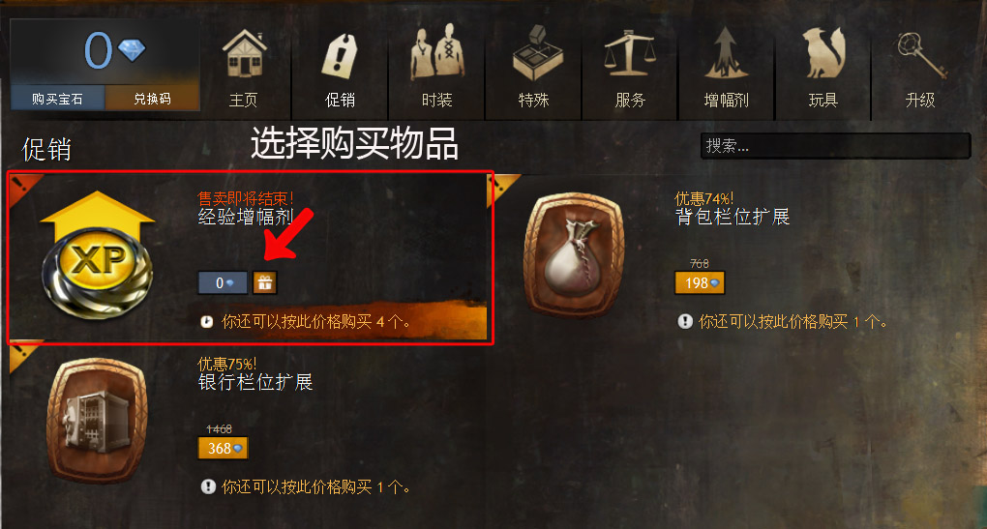Click the 0 gem price button for 经验增幅剂
Viewport: 987px width, 529px height.
click(x=223, y=283)
